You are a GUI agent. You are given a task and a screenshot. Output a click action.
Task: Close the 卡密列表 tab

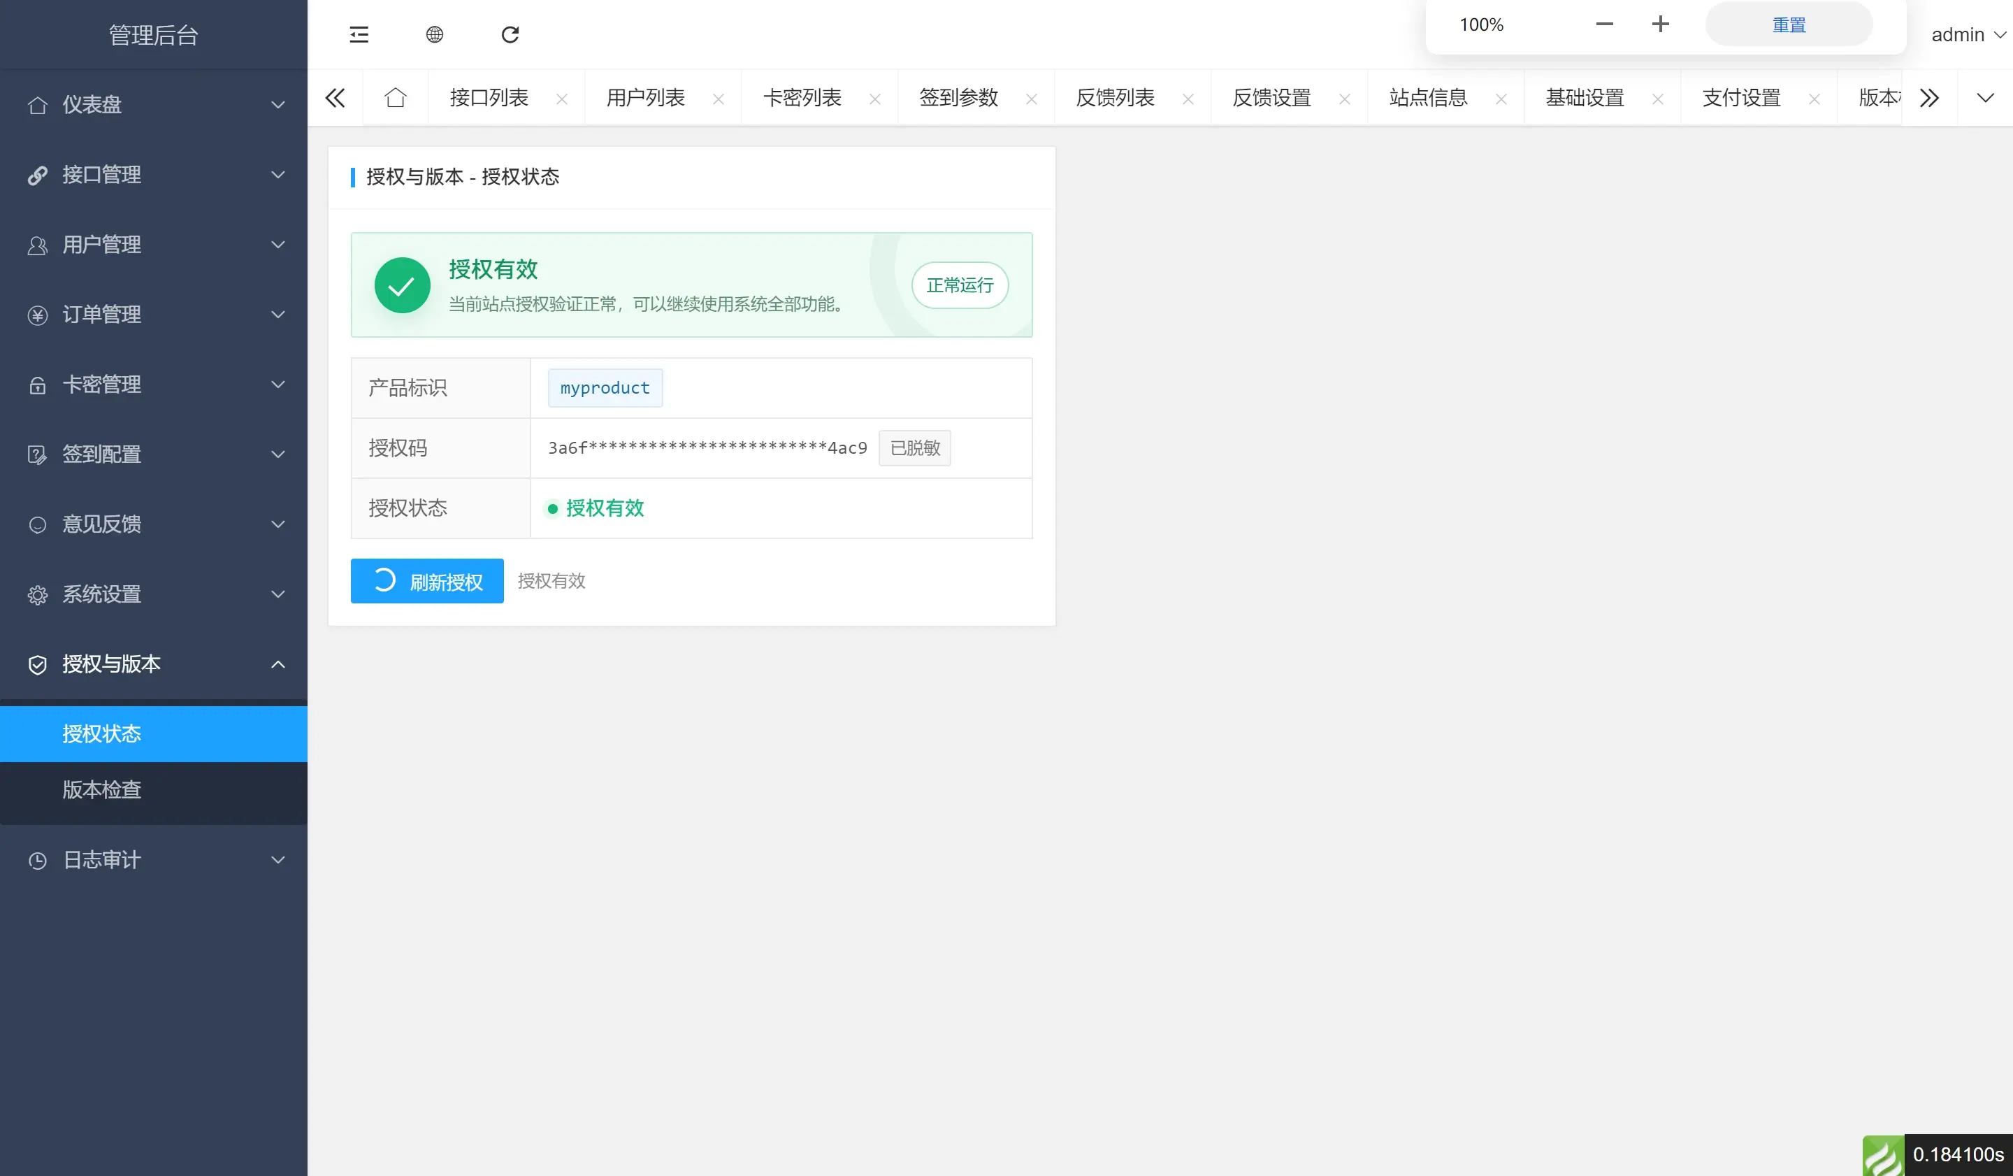(874, 99)
